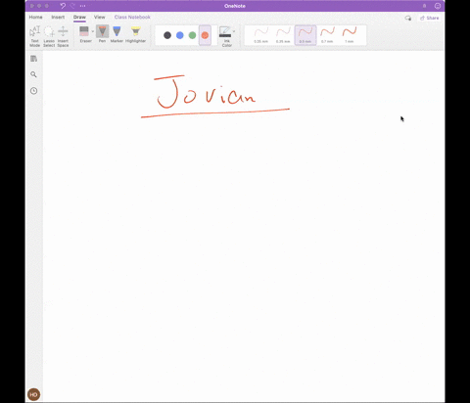This screenshot has width=470, height=403.
Task: Pick the Marker drawing tool
Action: click(x=117, y=34)
